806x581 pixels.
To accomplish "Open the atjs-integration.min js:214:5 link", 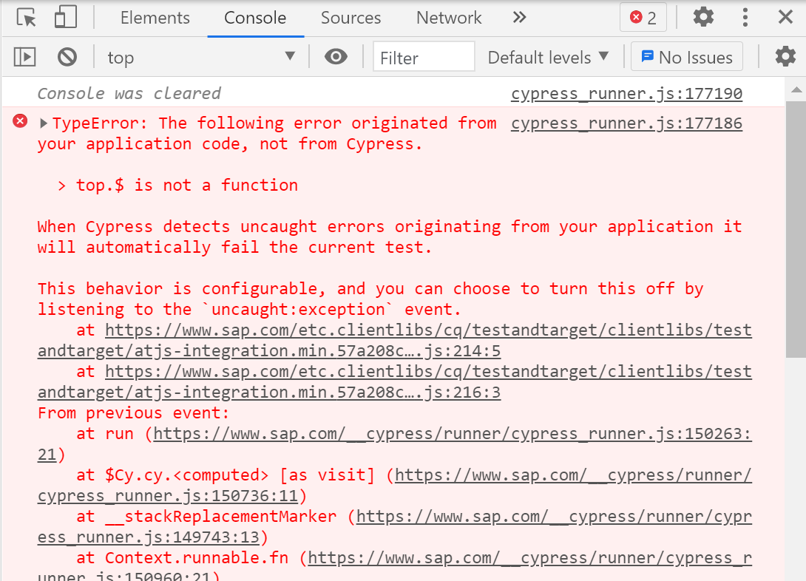I will (x=395, y=341).
